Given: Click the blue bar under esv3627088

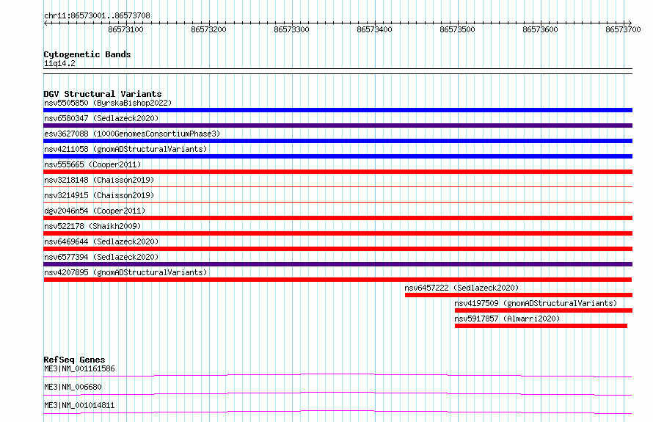Looking at the screenshot, I should coord(338,141).
